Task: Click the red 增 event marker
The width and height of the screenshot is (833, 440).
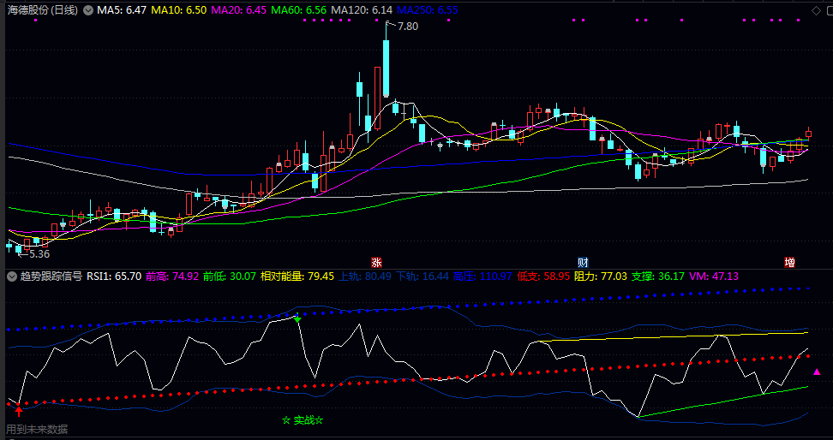Action: click(x=789, y=261)
